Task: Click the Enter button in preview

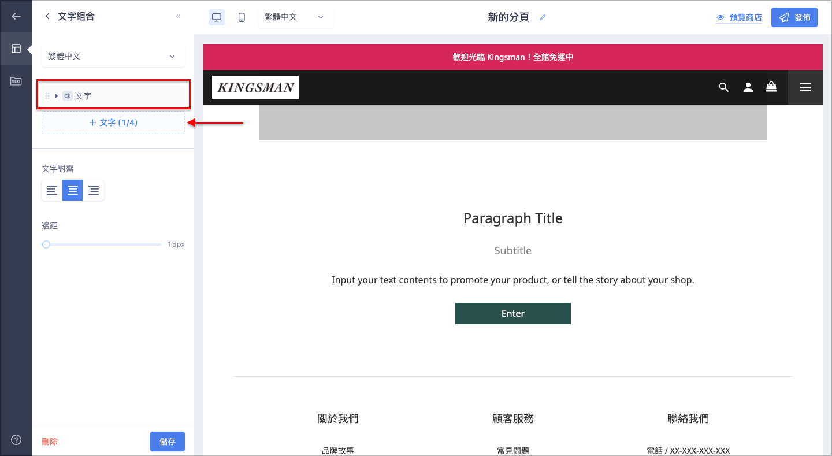Action: coord(513,313)
